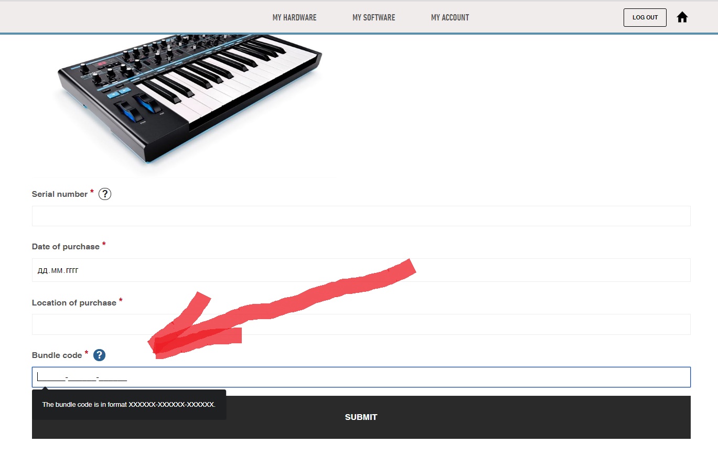The height and width of the screenshot is (453, 718).
Task: Select the ДД day segment of date
Action: (x=42, y=271)
